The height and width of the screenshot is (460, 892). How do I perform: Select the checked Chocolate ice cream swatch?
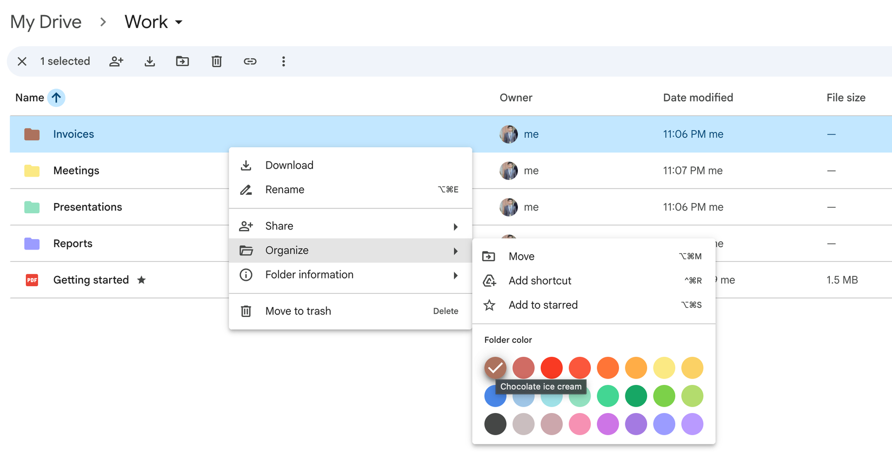(495, 368)
